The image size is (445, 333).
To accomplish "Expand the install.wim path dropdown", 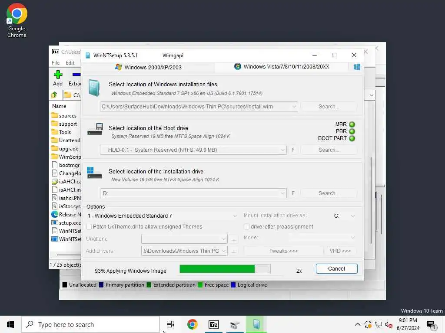I will (x=294, y=107).
